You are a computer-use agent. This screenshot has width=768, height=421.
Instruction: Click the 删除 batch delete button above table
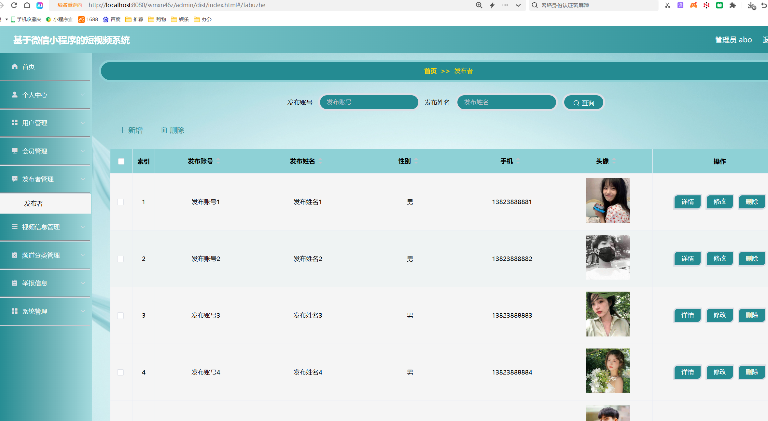pos(173,130)
